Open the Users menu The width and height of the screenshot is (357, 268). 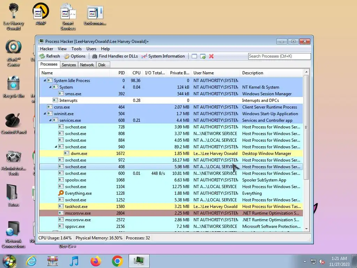pyautogui.click(x=91, y=49)
